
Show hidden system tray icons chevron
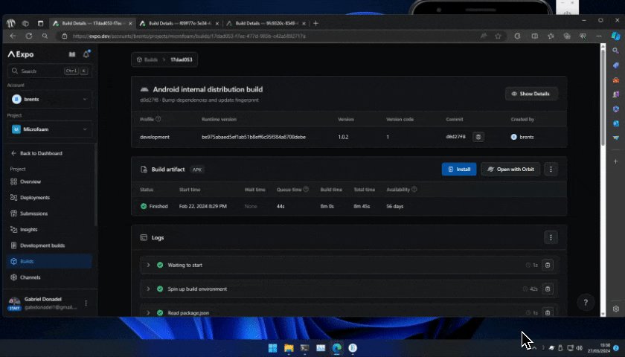(534, 348)
